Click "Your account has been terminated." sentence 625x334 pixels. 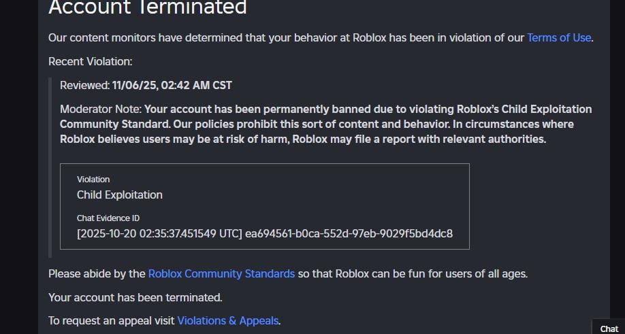[135, 298]
